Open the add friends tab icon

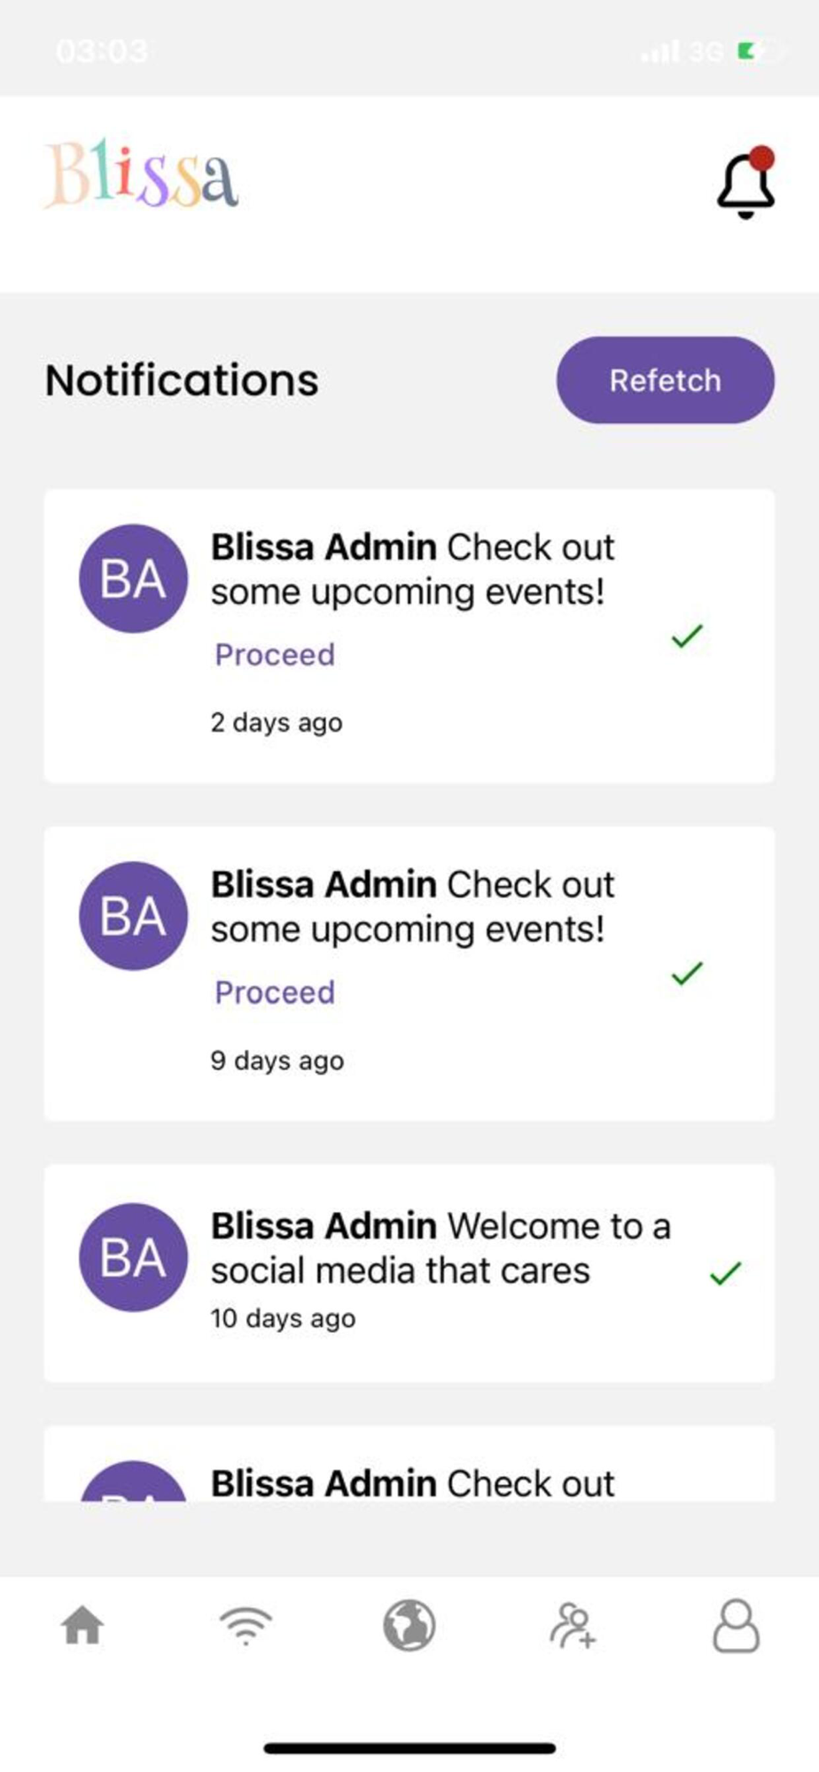(573, 1626)
